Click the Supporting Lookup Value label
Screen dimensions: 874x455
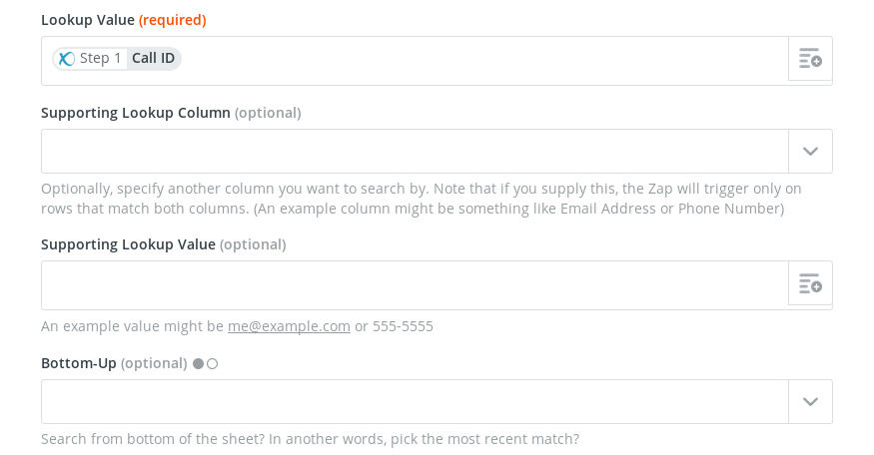pos(128,244)
